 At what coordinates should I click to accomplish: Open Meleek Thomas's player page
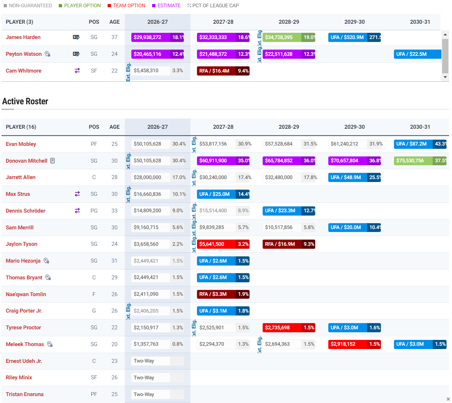(x=25, y=344)
